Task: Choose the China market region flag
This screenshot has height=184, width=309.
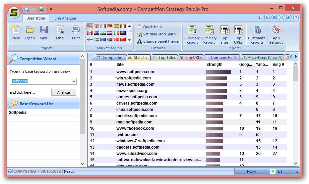Action: [x=123, y=40]
